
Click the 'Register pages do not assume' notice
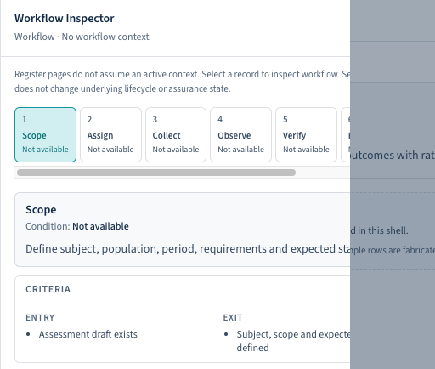[183, 82]
